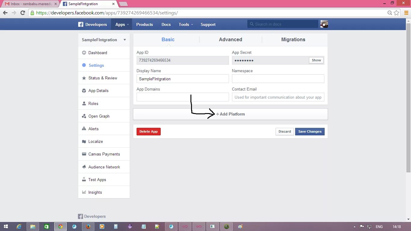
Task: Click the browser address bar URL
Action: [x=107, y=13]
